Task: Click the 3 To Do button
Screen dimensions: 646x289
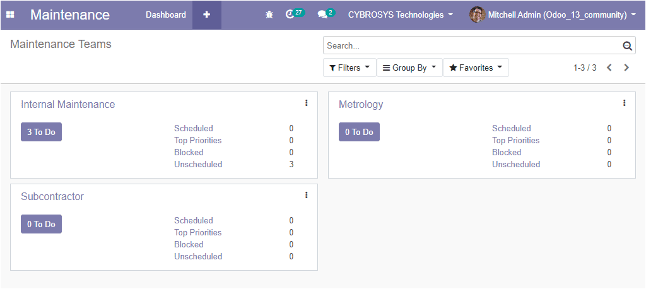Action: coord(41,132)
